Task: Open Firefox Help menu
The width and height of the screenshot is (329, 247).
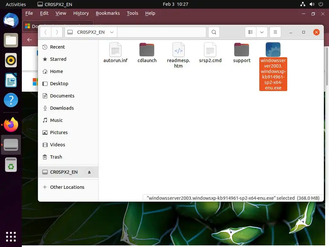Action: pyautogui.click(x=150, y=13)
